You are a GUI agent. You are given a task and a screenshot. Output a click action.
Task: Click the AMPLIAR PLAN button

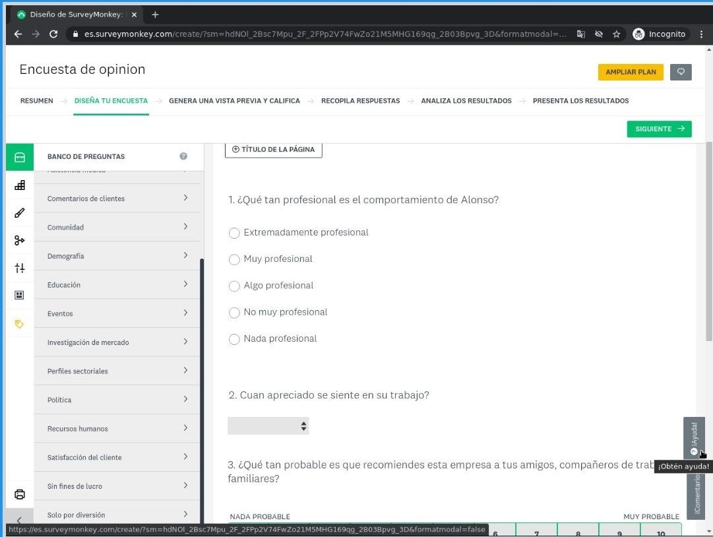click(631, 72)
